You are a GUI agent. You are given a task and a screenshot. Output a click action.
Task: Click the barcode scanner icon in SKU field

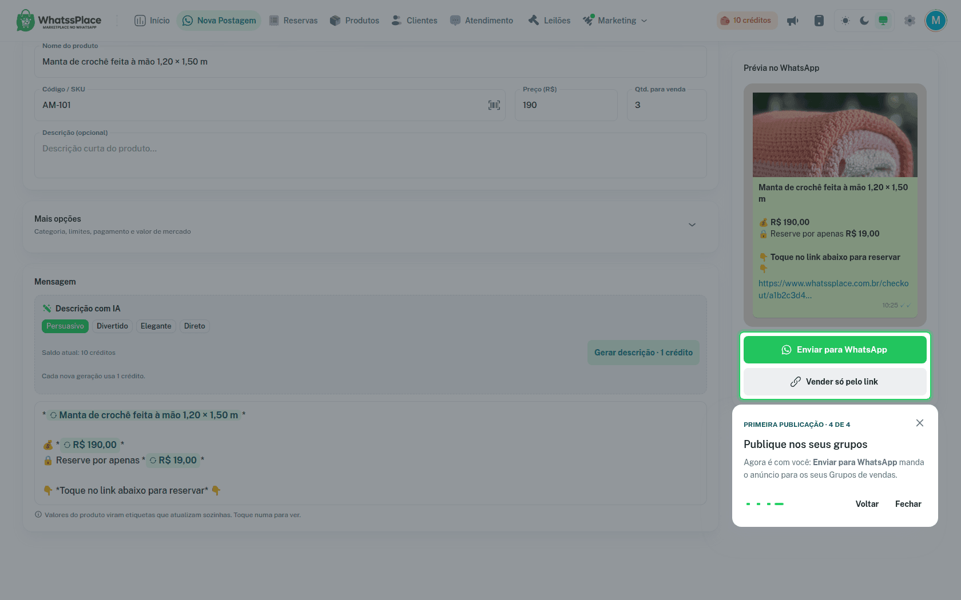[x=494, y=105]
